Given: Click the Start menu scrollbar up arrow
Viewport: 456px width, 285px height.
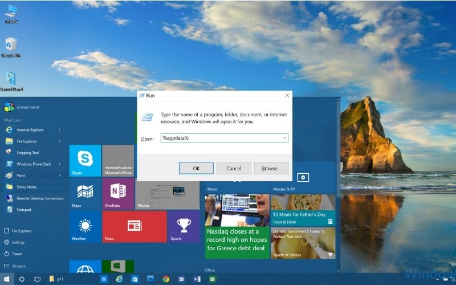Looking at the screenshot, I should 338,99.
